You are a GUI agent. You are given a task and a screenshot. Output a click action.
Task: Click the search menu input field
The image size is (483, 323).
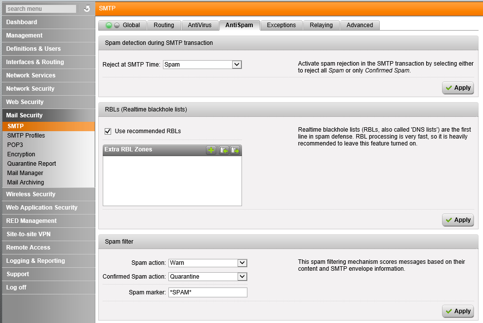41,9
